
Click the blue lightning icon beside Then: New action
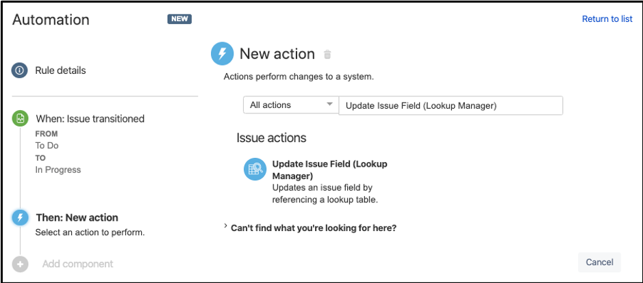(x=20, y=217)
